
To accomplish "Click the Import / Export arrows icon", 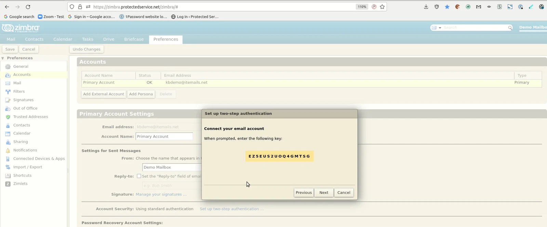I will tap(8, 167).
